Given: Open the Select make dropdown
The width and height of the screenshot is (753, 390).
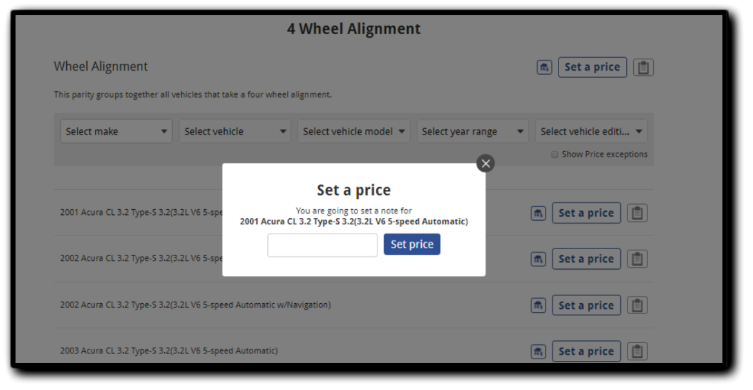Looking at the screenshot, I should coord(117,131).
